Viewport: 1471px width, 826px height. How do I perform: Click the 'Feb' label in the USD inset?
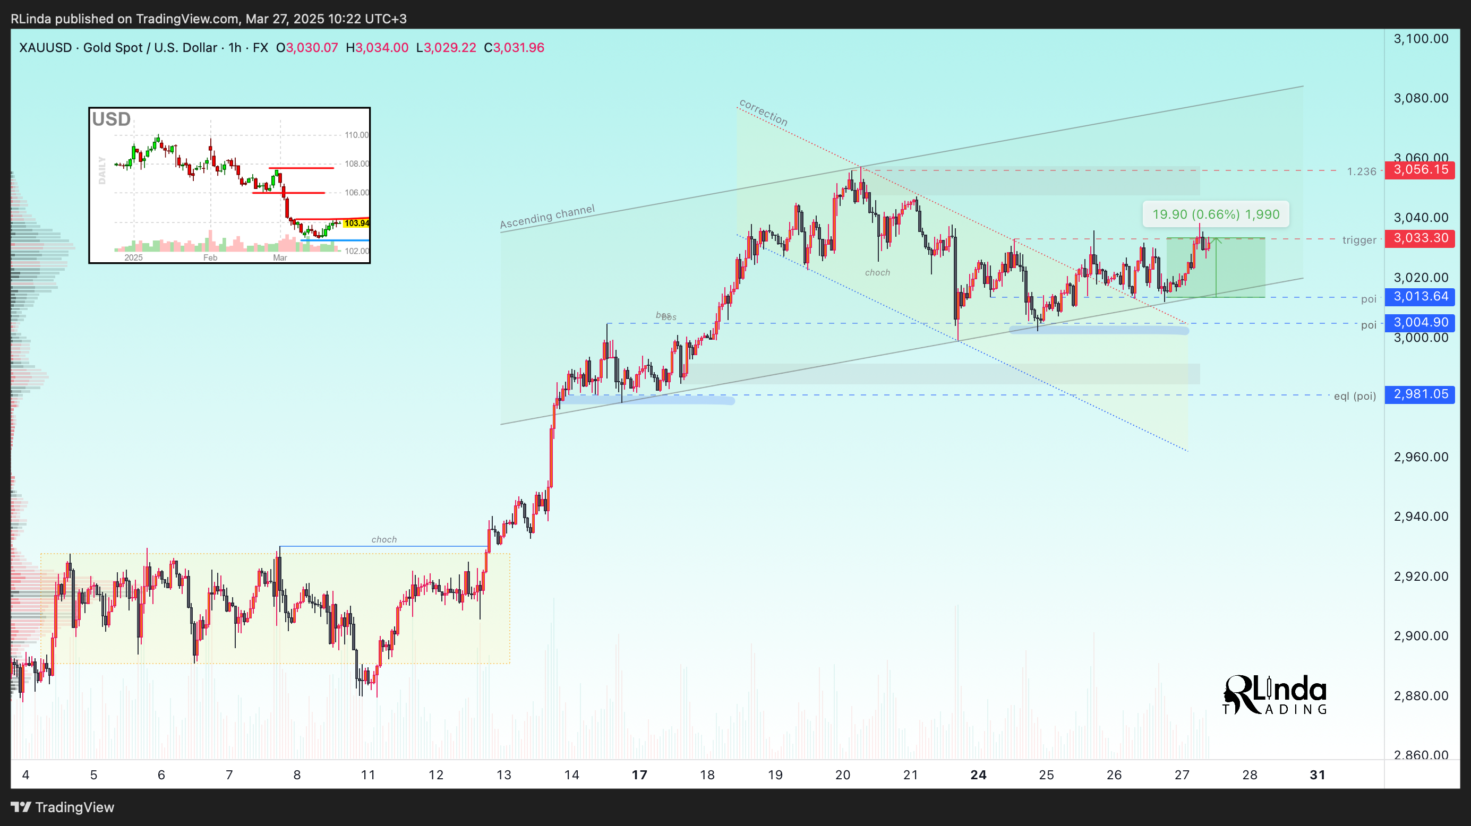click(210, 257)
